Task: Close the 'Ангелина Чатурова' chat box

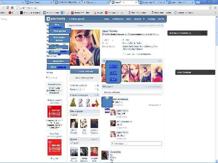Action: (x=205, y=33)
